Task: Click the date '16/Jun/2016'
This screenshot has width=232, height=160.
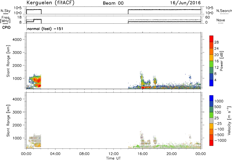Action: point(185,3)
